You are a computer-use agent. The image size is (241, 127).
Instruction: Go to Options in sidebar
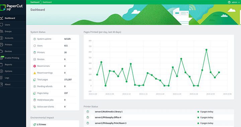coord(8,71)
